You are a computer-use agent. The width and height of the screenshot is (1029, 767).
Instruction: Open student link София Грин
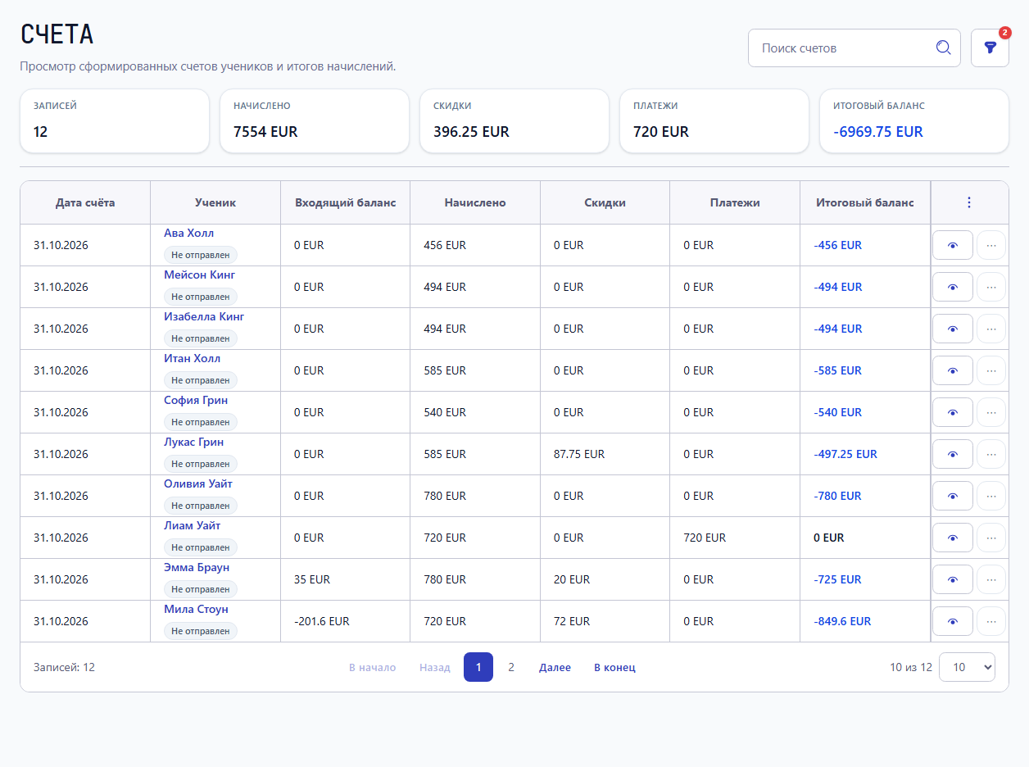tap(196, 401)
